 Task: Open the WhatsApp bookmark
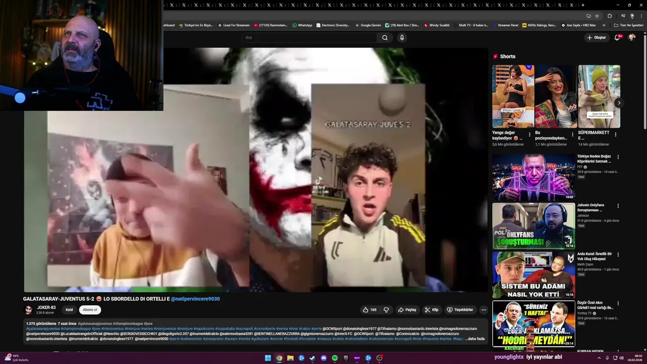pyautogui.click(x=302, y=25)
